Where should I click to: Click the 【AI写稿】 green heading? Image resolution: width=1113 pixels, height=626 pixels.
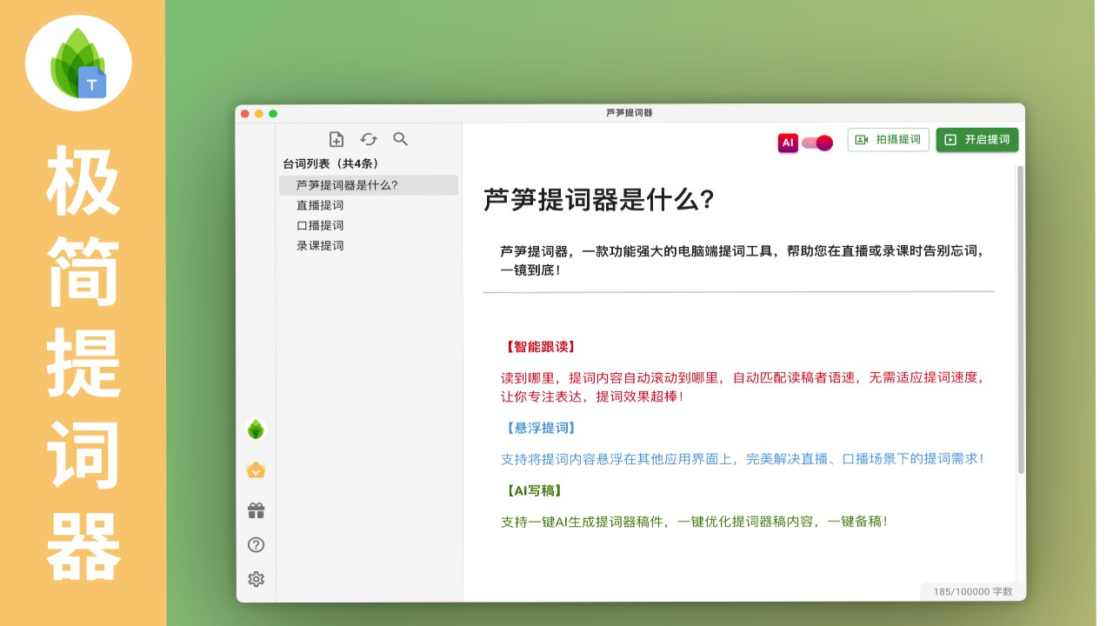point(533,490)
